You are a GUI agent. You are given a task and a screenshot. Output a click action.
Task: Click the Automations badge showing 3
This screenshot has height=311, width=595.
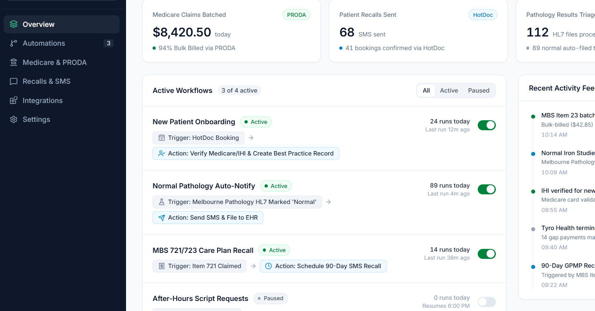108,43
